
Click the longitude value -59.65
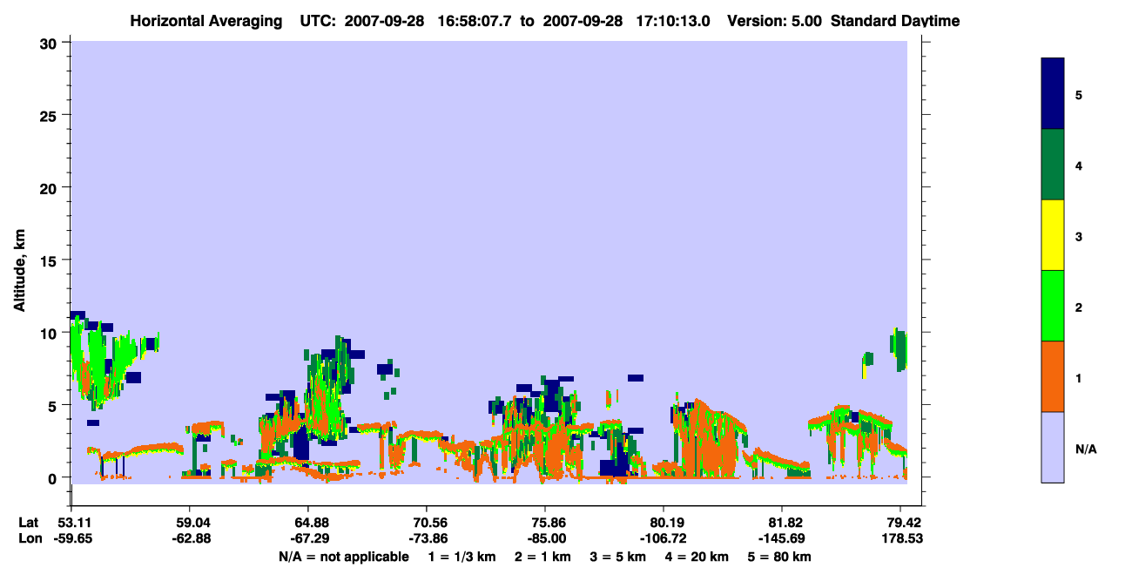(x=71, y=538)
